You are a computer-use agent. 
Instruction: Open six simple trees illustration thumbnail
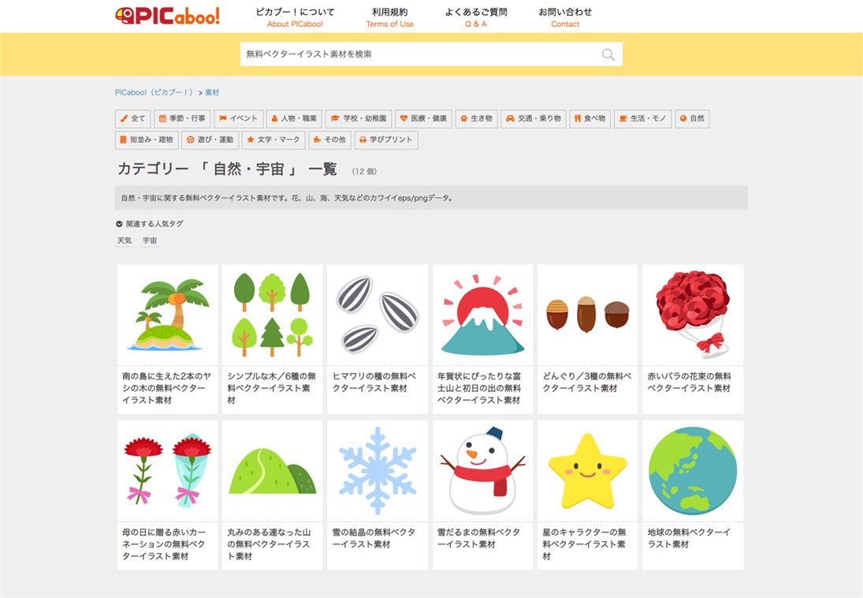coord(273,315)
